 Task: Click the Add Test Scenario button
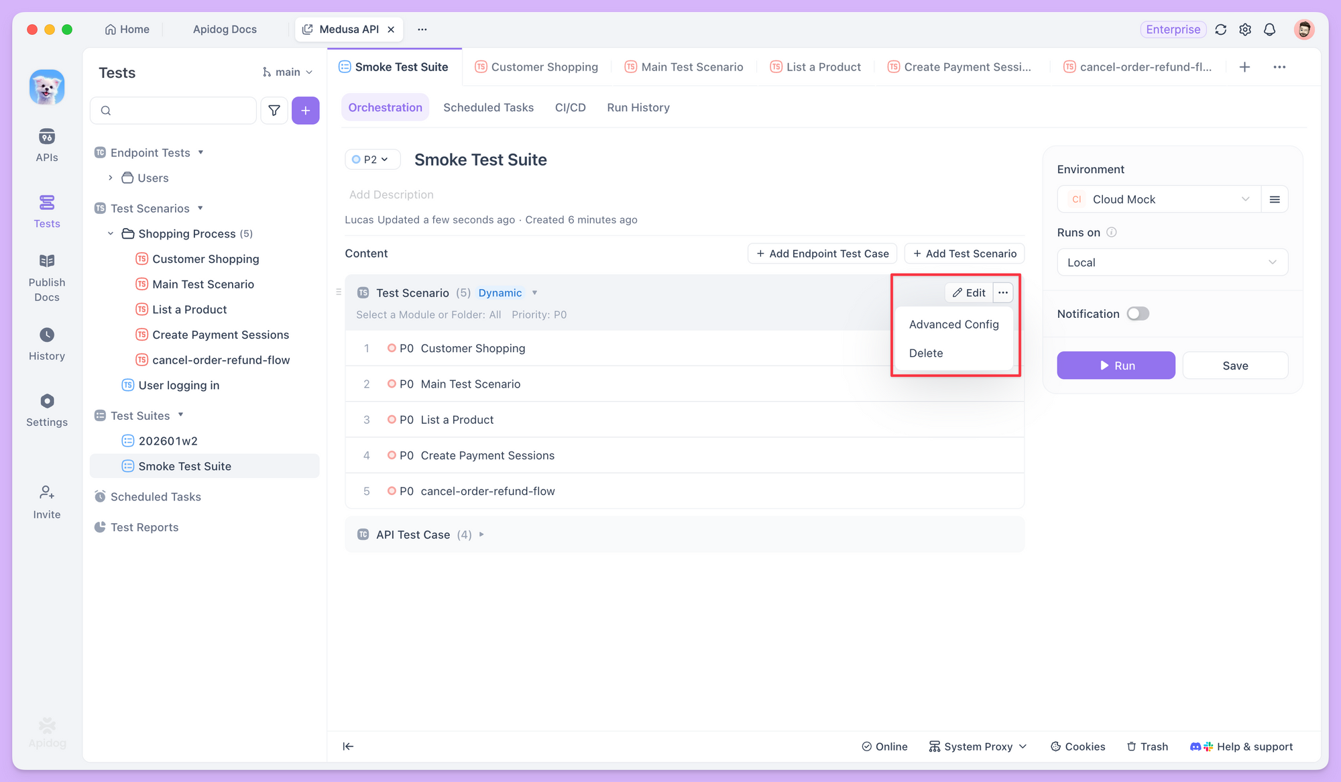pyautogui.click(x=964, y=254)
